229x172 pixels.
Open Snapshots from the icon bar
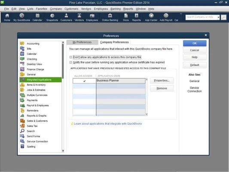click(52, 17)
